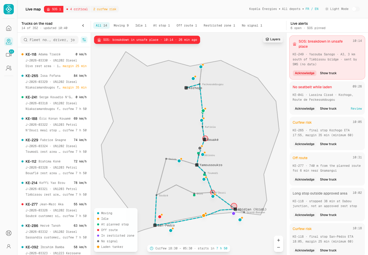Screen dimensions: 368x255
Task: Filter trucks by Restricted zone 1
Action: [219, 25]
